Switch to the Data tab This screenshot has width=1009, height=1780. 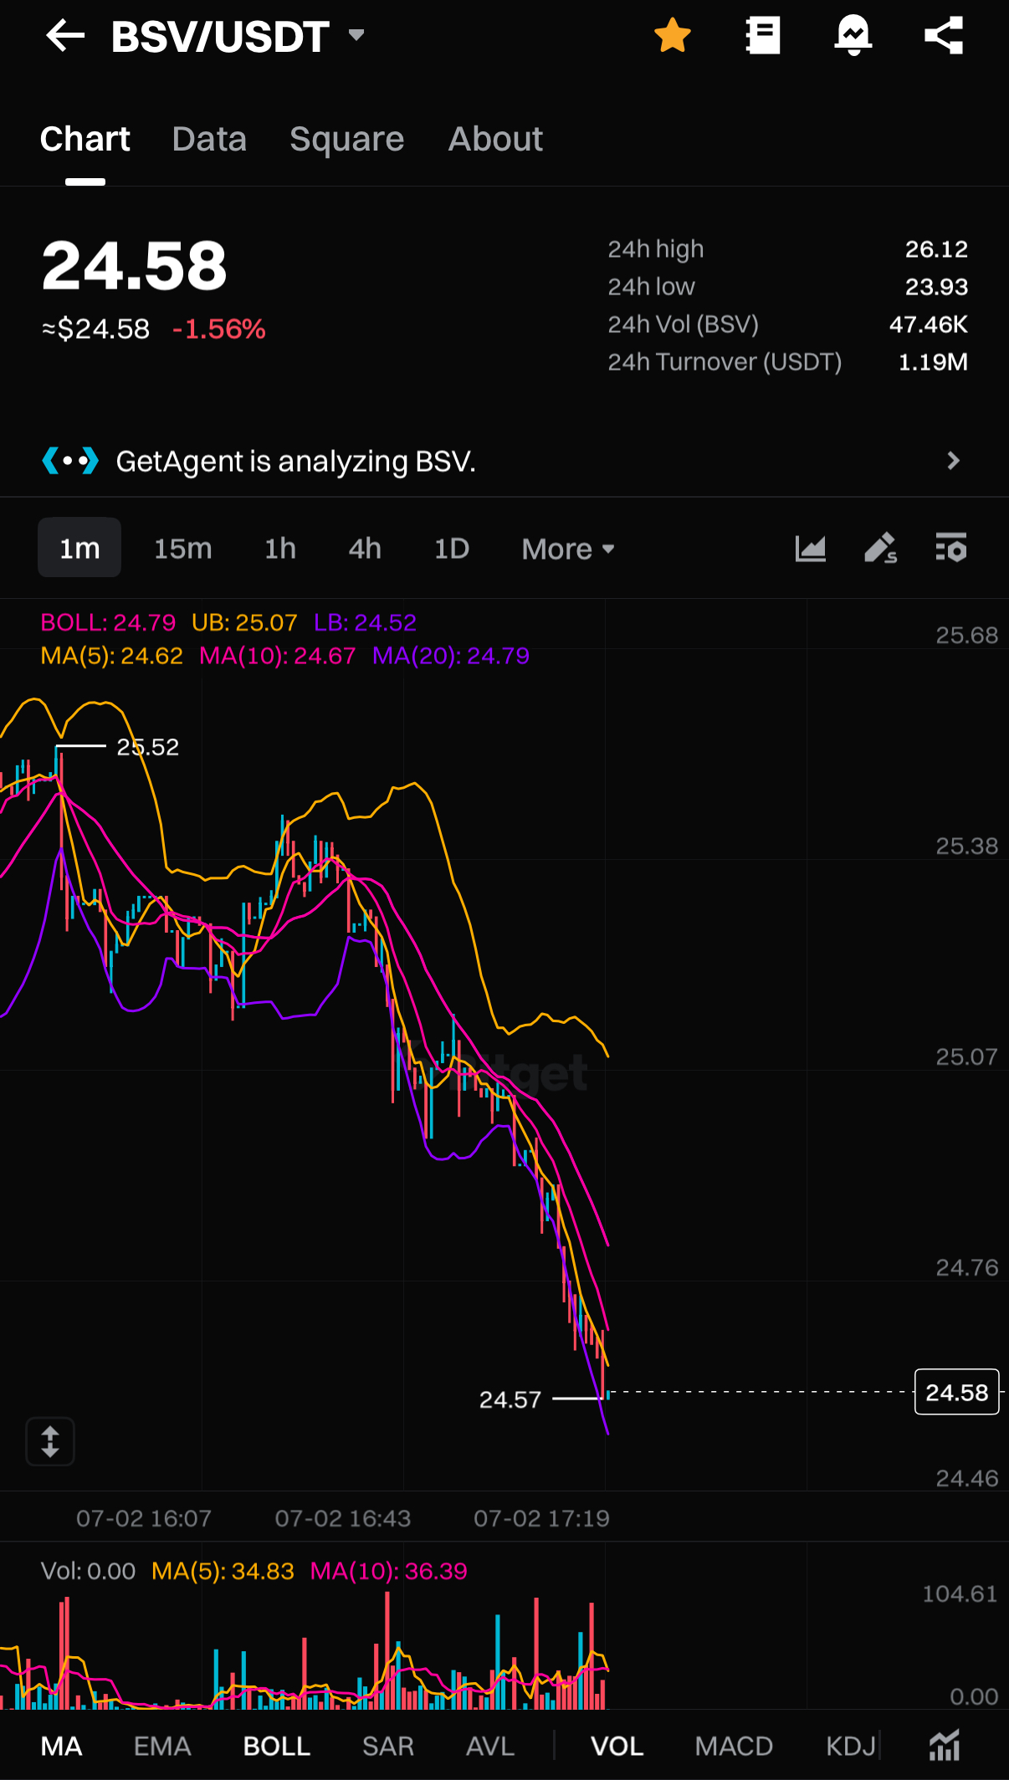209,139
